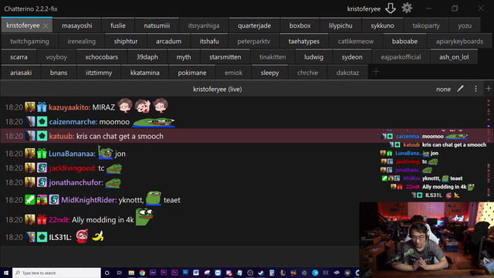Click username MidKnightRider in chat
The height and width of the screenshot is (278, 494).
89,200
